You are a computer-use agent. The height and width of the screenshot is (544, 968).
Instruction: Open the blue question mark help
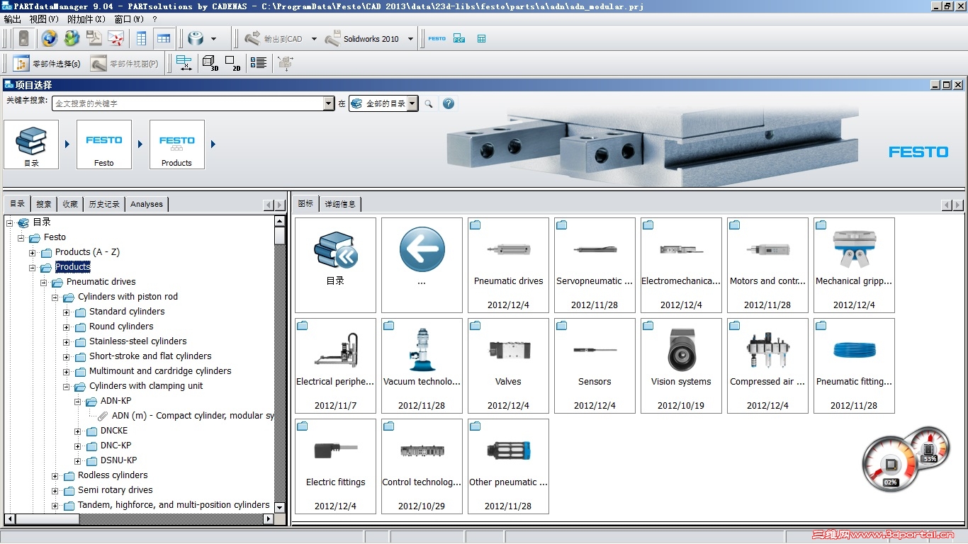(448, 103)
